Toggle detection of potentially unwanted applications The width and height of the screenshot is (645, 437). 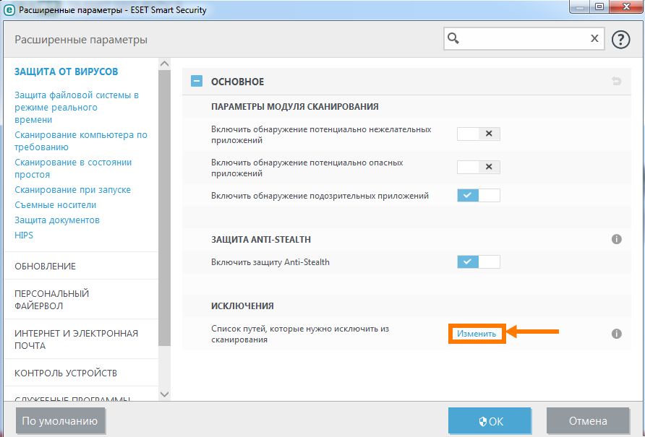479,134
